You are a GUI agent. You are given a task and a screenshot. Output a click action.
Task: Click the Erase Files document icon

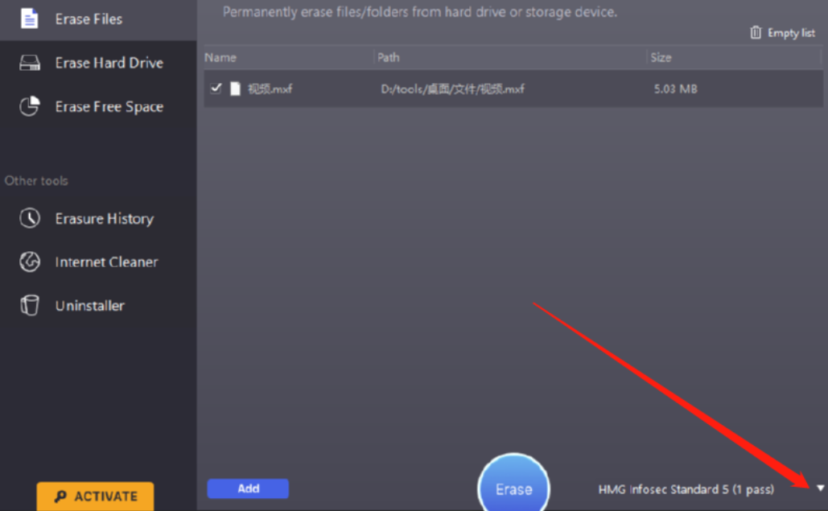coord(30,19)
